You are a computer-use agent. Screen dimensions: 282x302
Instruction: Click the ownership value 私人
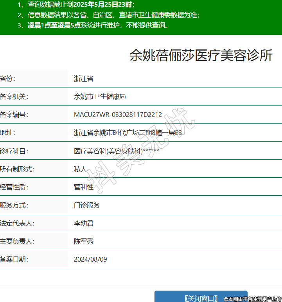click(x=80, y=169)
